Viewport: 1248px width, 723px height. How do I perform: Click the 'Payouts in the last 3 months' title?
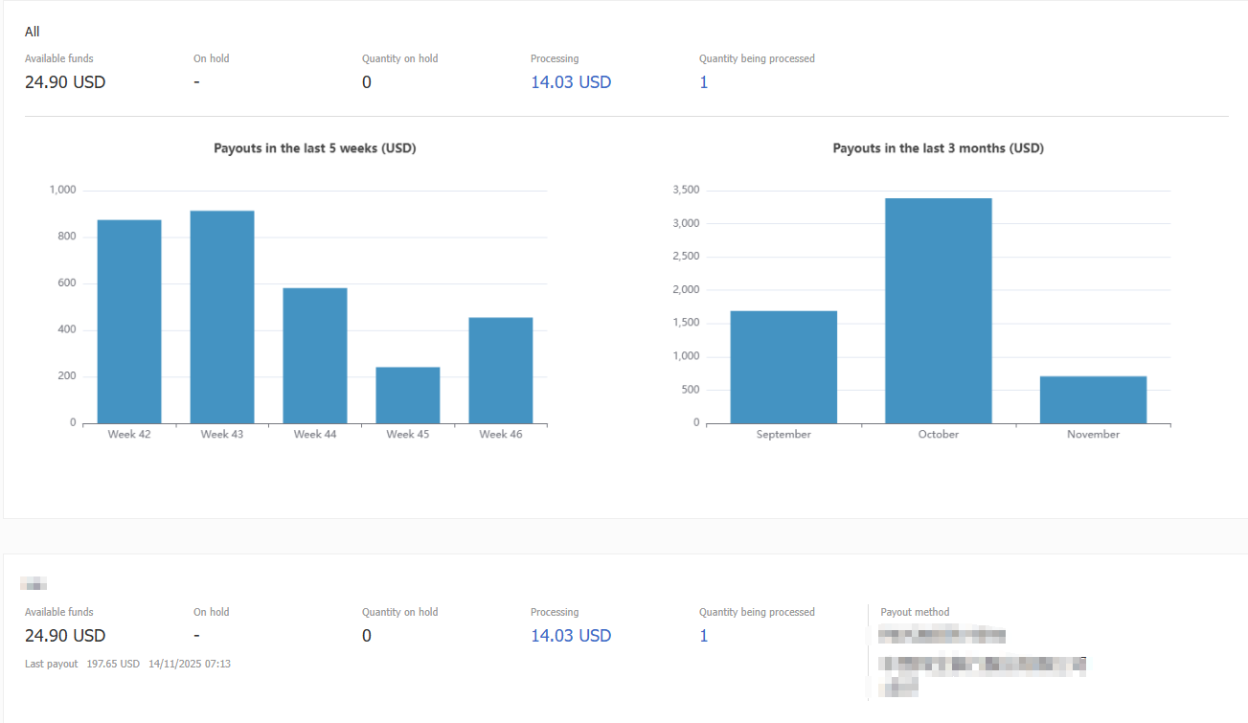point(938,148)
